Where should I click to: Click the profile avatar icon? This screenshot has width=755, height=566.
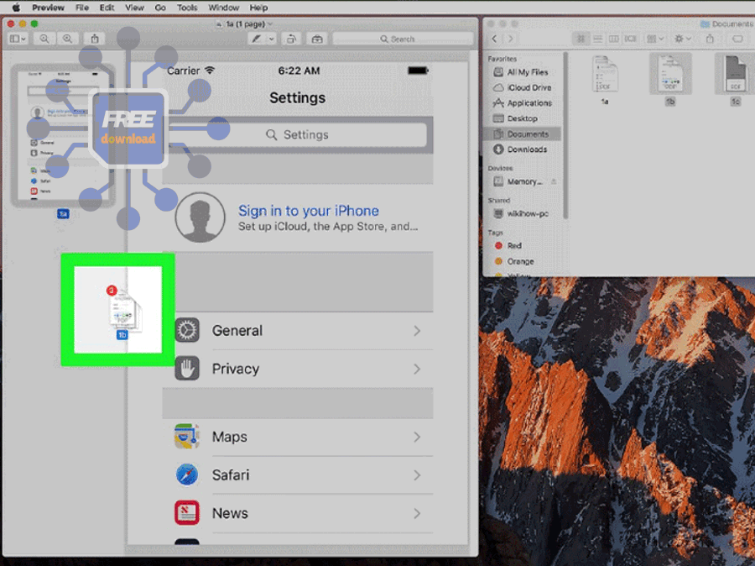tap(200, 217)
